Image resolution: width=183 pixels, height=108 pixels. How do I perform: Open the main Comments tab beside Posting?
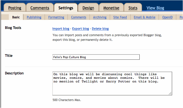(x=40, y=8)
